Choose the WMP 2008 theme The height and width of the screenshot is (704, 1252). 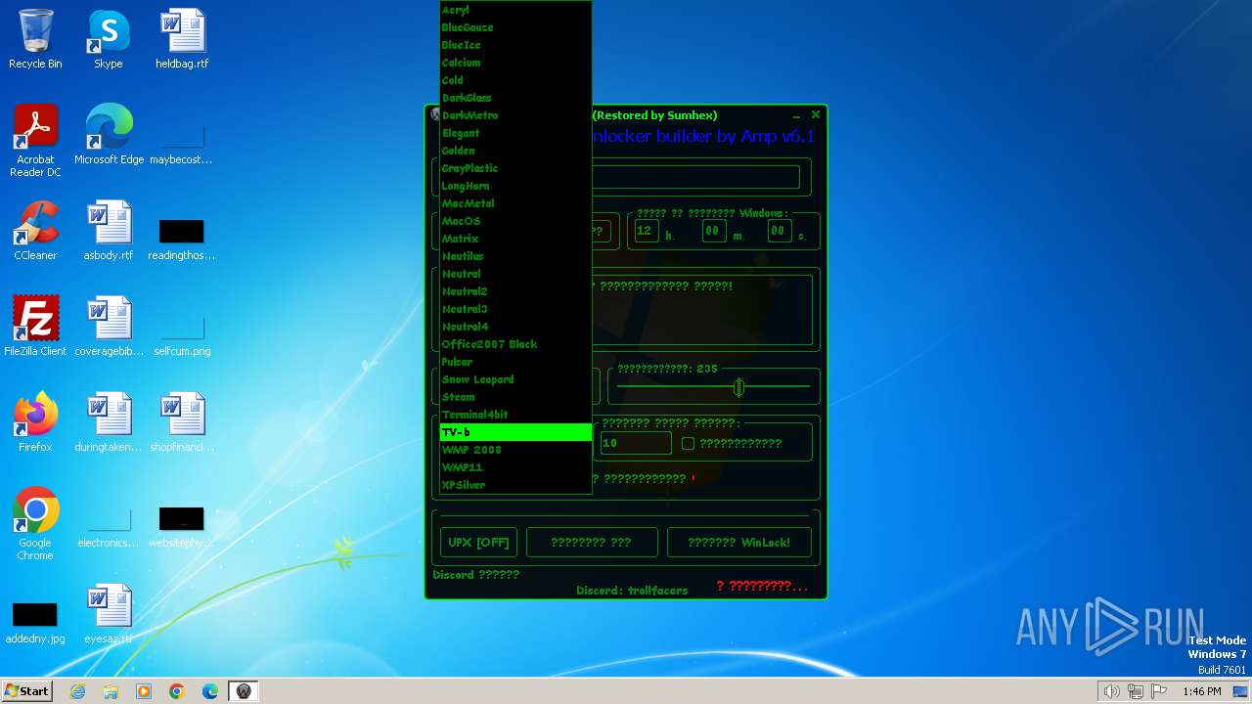click(515, 450)
